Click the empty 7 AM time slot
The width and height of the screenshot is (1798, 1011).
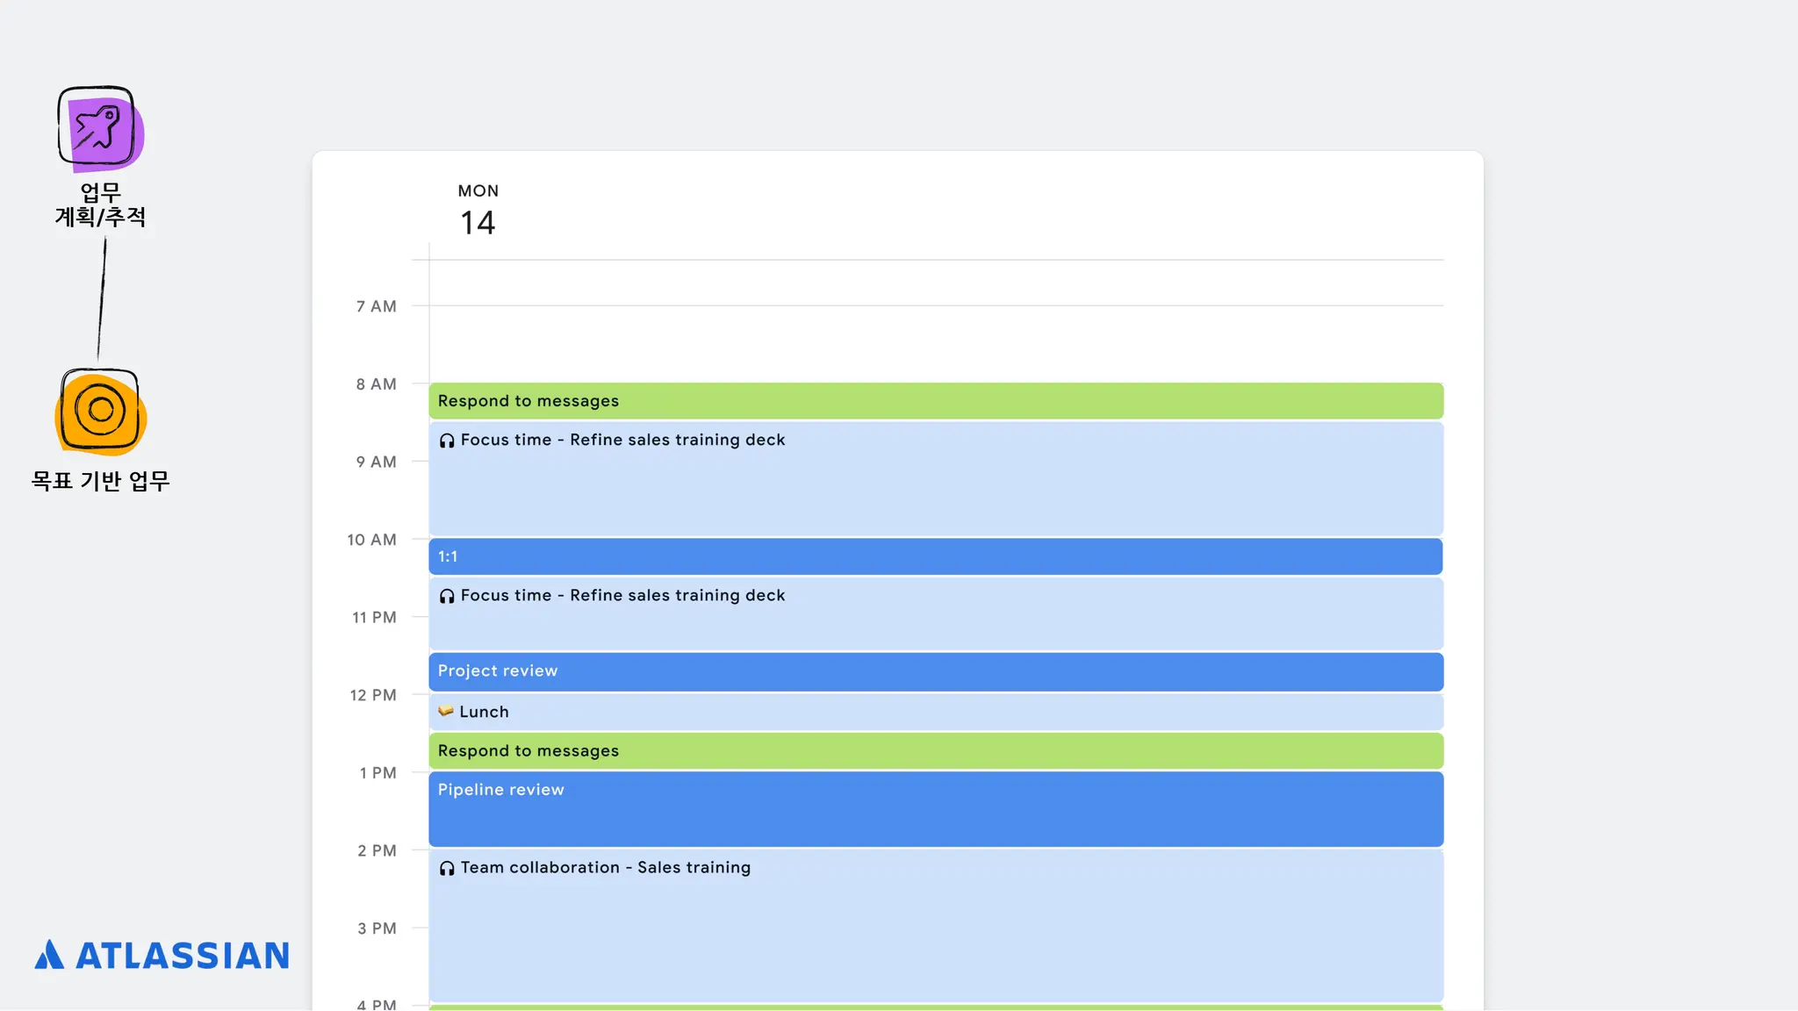[935, 344]
